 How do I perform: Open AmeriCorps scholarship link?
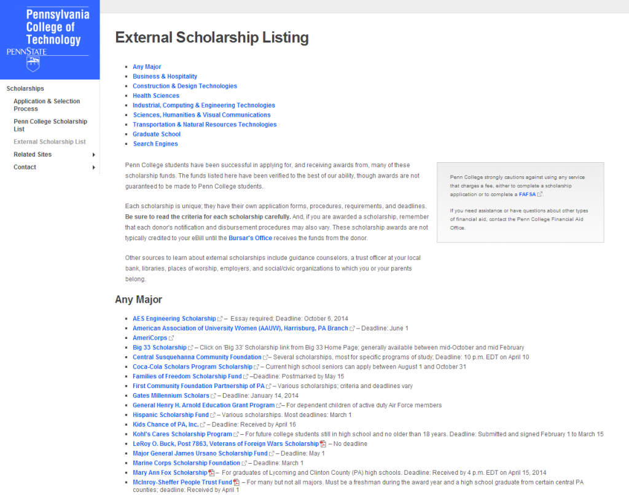point(150,338)
